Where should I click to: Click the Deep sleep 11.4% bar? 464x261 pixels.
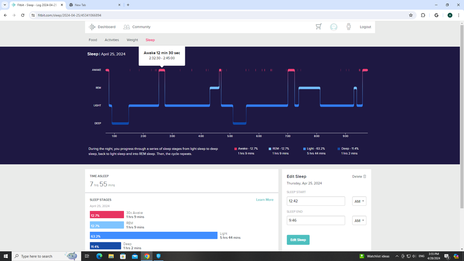105,246
